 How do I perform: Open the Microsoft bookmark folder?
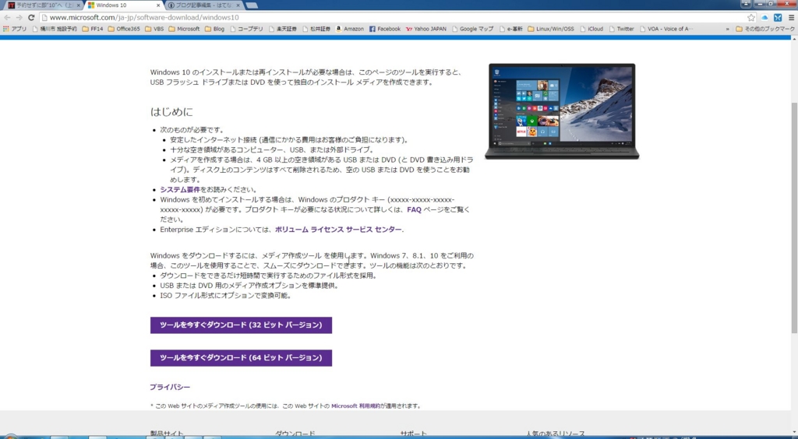pos(184,29)
